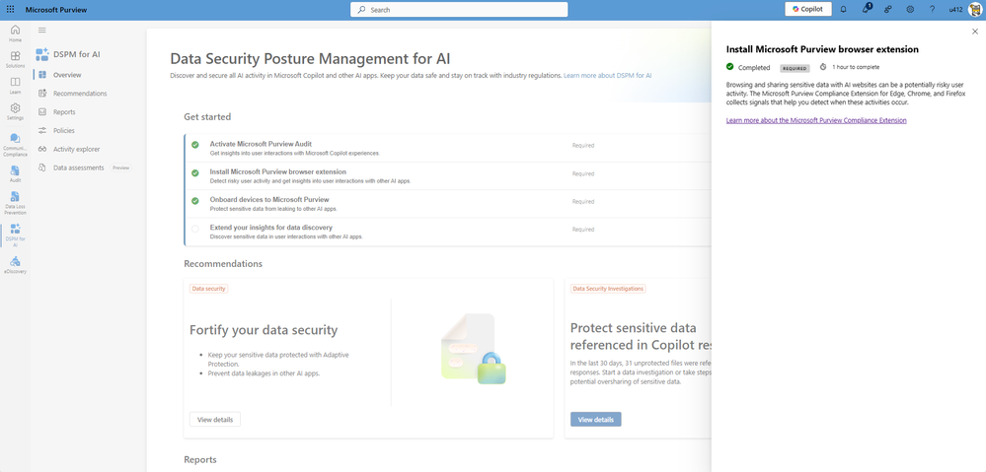Click View details under Protect sensitive data
The height and width of the screenshot is (472, 986).
click(x=595, y=419)
